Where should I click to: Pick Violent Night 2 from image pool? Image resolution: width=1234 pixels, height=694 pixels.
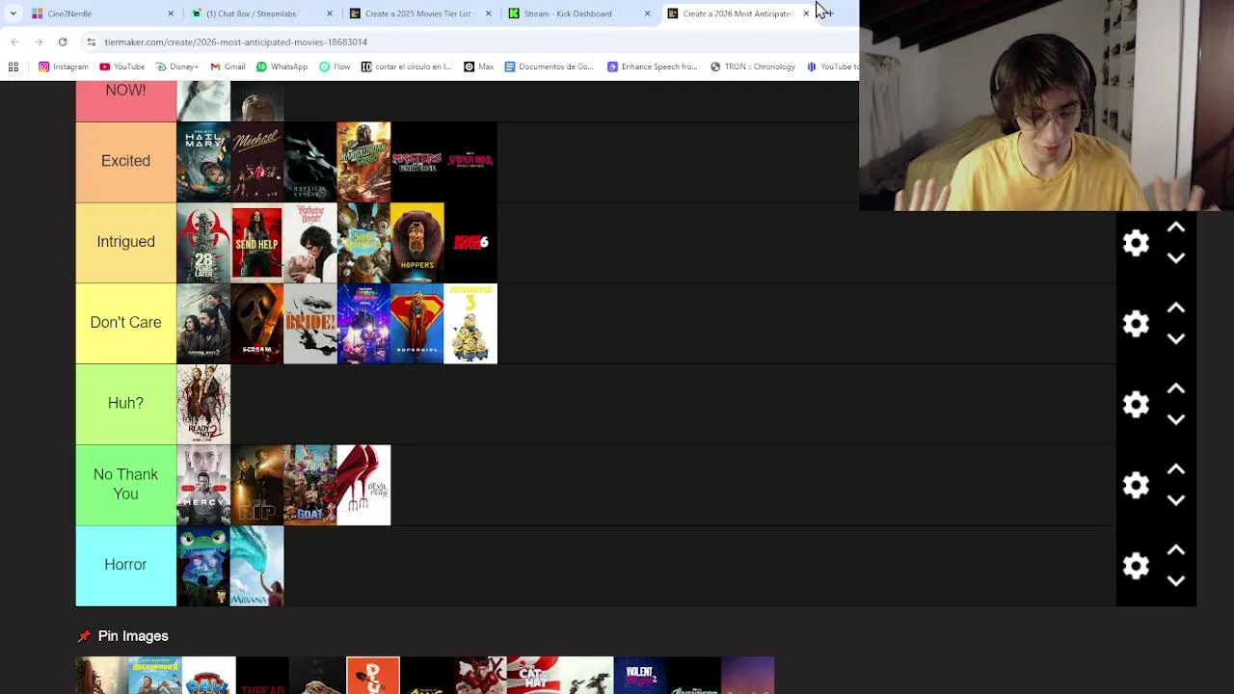(x=640, y=676)
